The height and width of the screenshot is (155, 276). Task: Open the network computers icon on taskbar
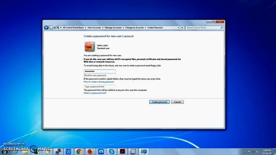[x=58, y=152]
